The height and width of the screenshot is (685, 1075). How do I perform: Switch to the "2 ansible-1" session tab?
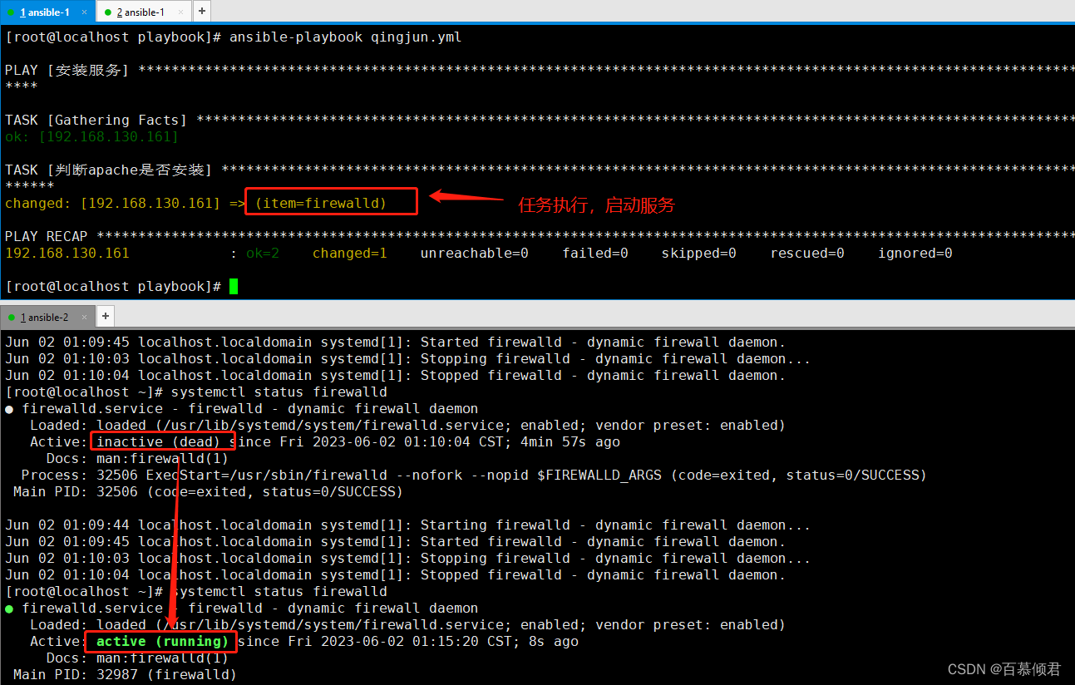click(143, 12)
